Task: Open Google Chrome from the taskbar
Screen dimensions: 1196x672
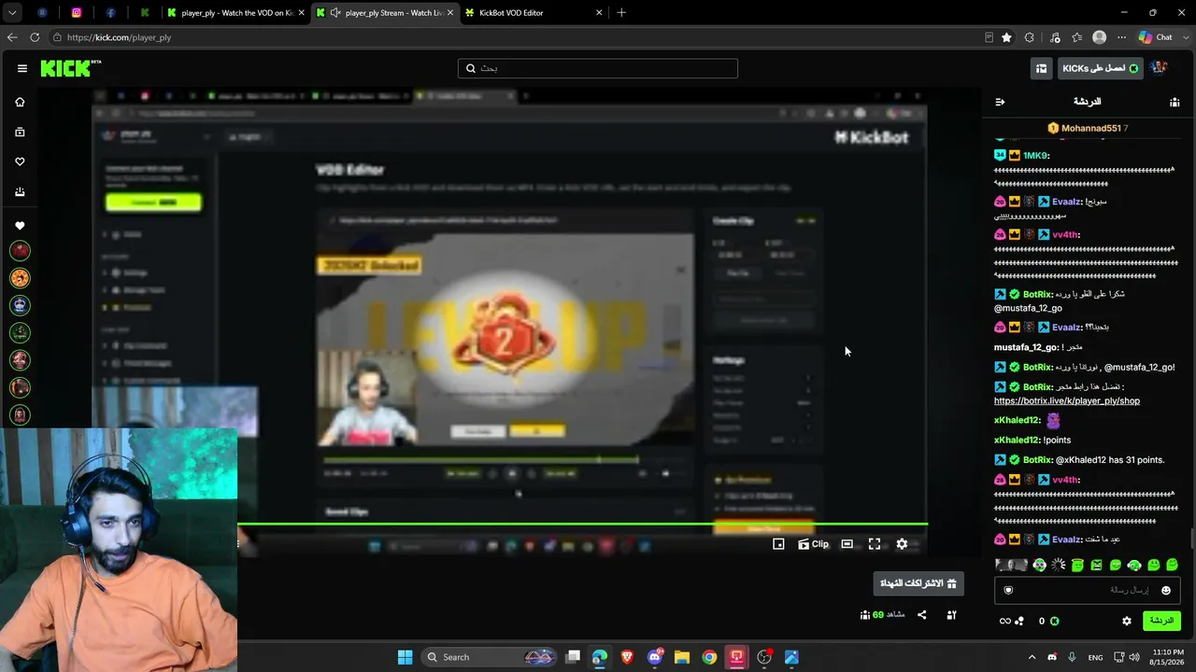Action: [x=709, y=657]
